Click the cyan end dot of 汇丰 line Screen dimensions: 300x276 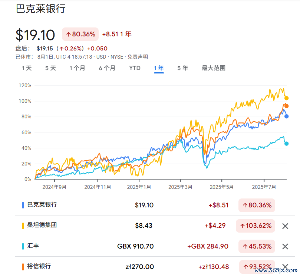(x=286, y=144)
